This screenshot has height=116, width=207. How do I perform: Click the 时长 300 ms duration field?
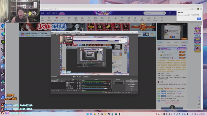coord(119,83)
